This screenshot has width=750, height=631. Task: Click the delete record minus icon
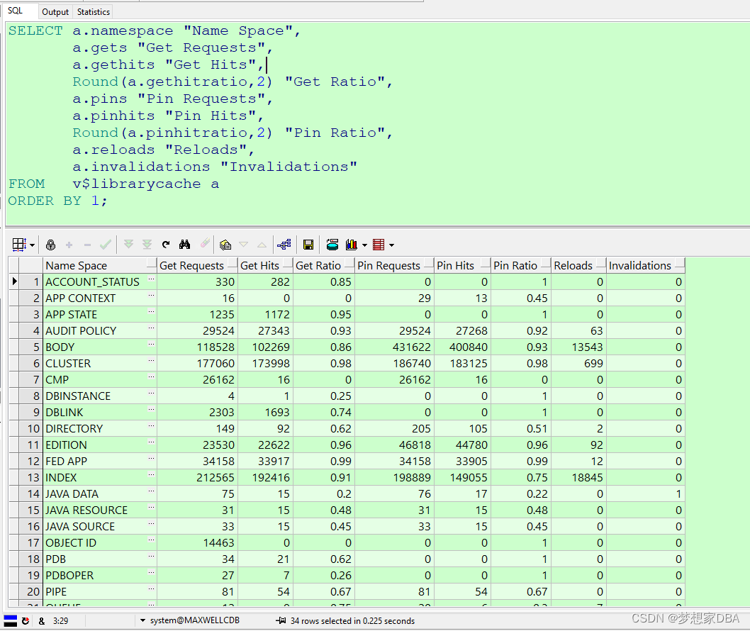point(87,245)
